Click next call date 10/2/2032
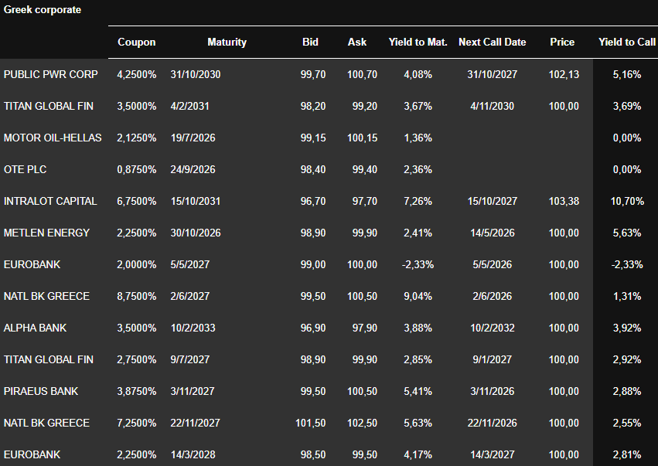 (493, 328)
